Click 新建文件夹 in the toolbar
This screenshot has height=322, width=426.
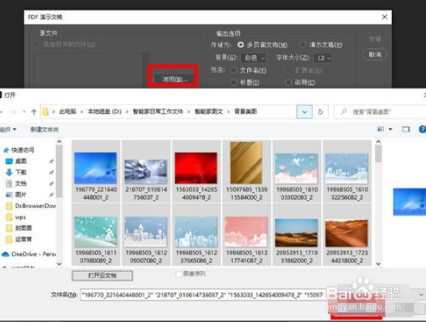pos(45,129)
